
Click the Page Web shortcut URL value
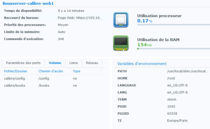click(80, 18)
